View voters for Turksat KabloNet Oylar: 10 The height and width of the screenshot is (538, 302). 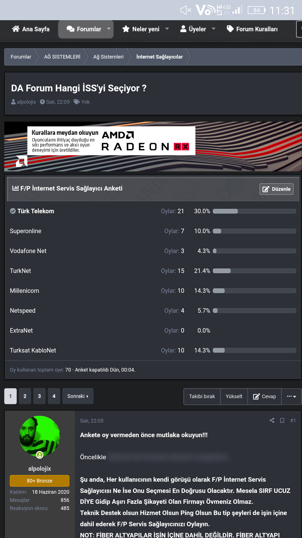[173, 351]
